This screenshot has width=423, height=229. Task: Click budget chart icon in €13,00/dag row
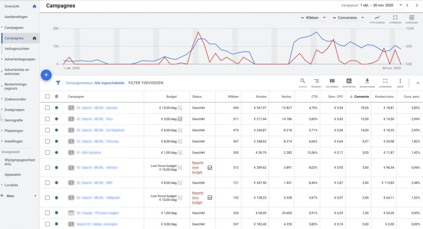[x=180, y=108]
